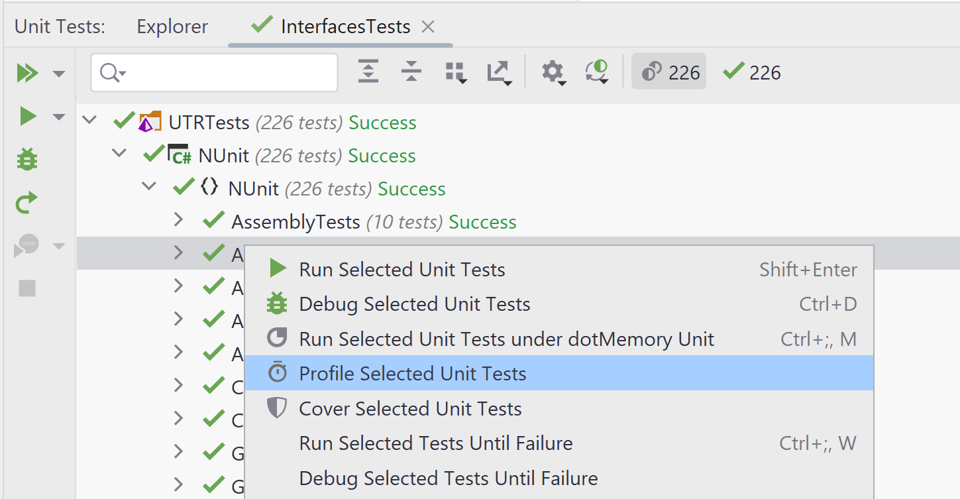This screenshot has width=960, height=499.
Task: Click the gray Stop Execution square icon
Action: [x=27, y=288]
